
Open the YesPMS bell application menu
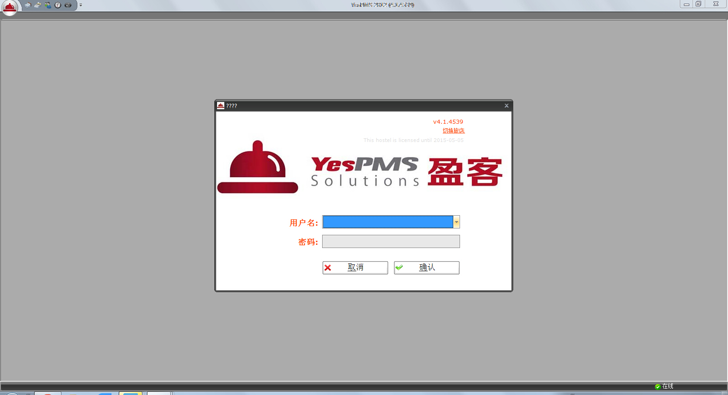[x=10, y=7]
